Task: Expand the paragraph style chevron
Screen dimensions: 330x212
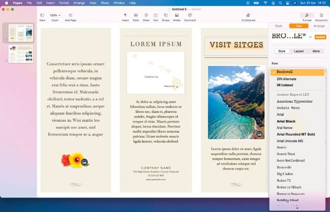Action: (x=310, y=37)
